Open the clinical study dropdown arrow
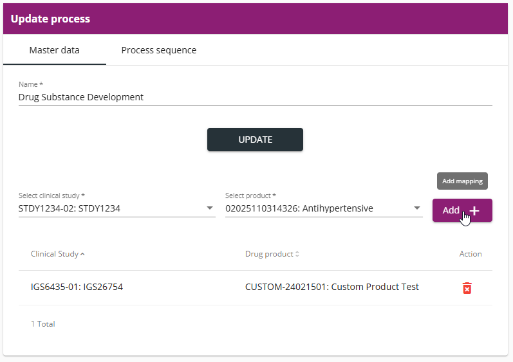The image size is (513, 362). coord(210,208)
